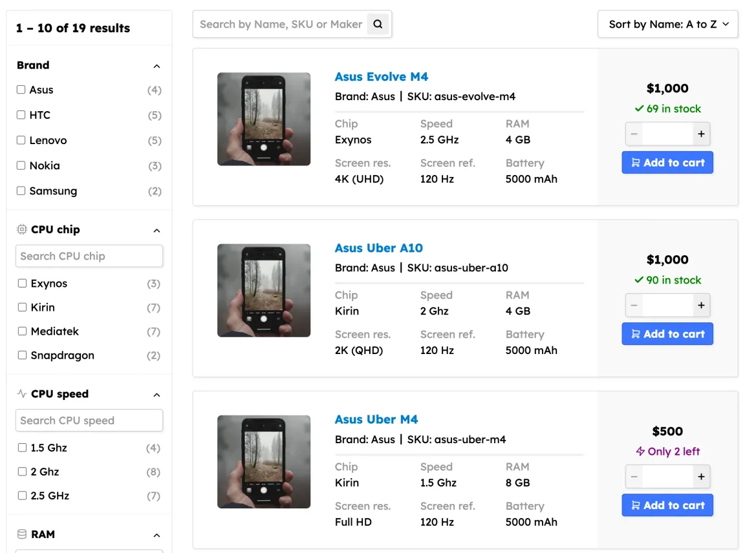745x553 pixels.
Task: Decrease quantity for Asus Uber A10
Action: [x=634, y=306]
